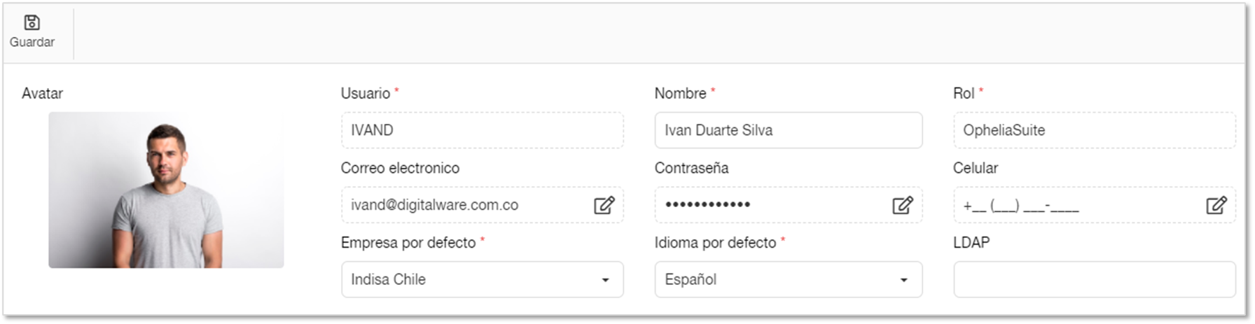Click the email address ivand@digitalware.com.co

point(434,205)
